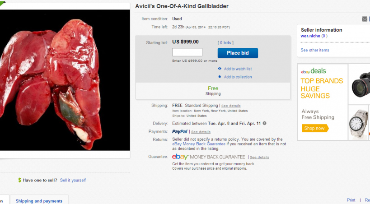
Task: Click the dollar sign sell icon
Action: (x=19, y=180)
